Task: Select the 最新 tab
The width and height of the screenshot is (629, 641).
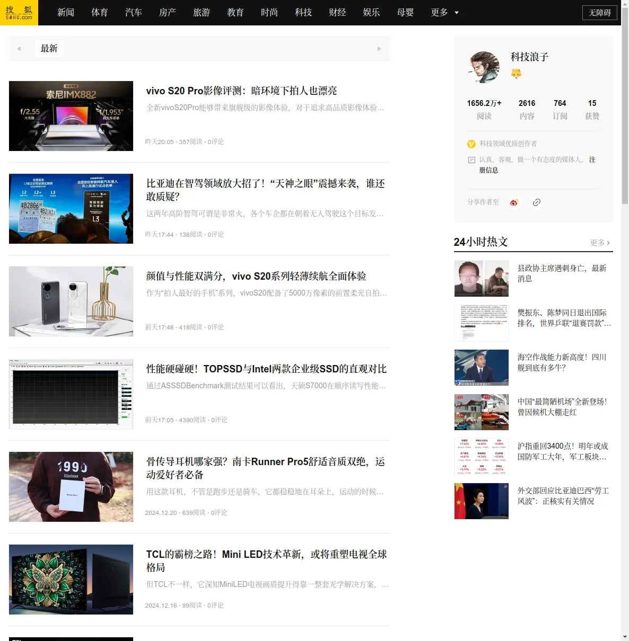Action: (x=49, y=49)
